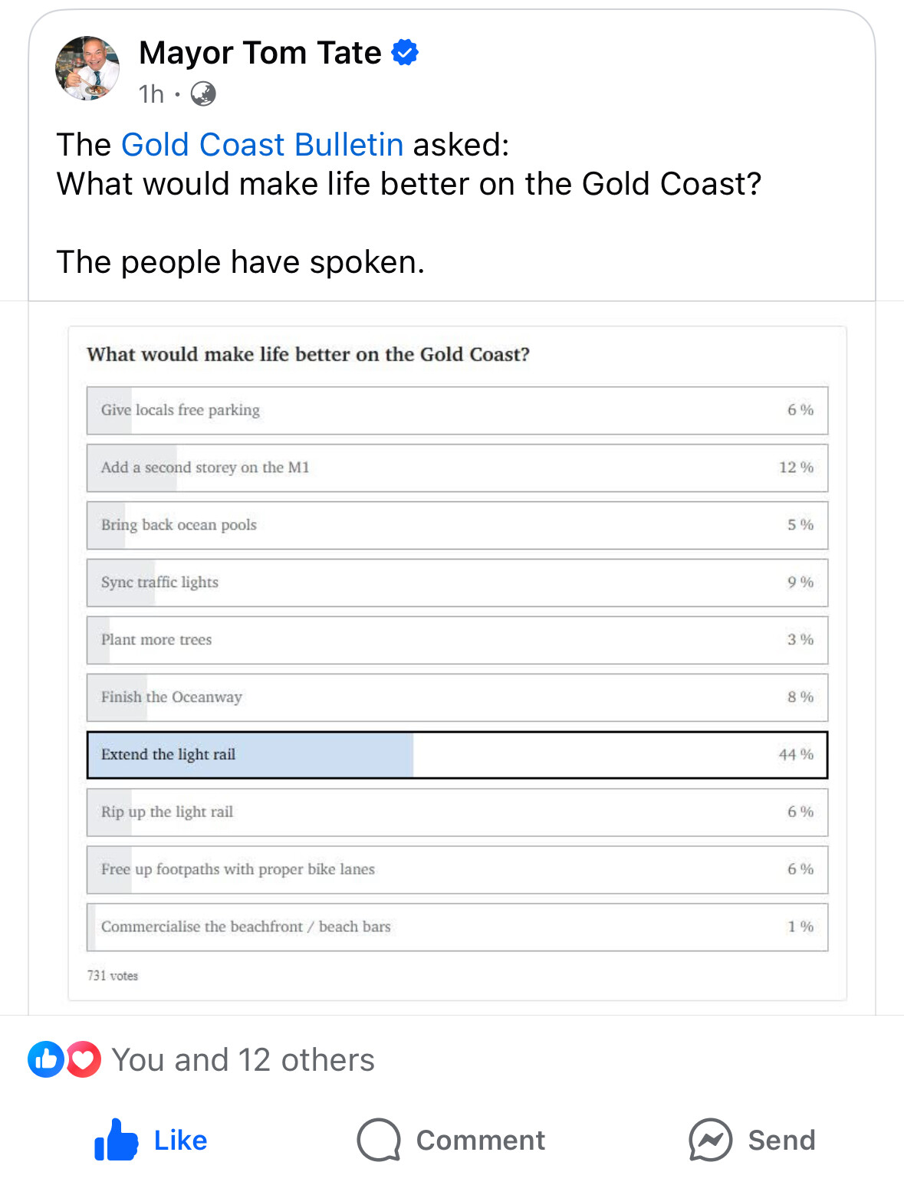Select the 'Extend the light rail' poll option
Screen dimensions: 904x1185
(457, 755)
